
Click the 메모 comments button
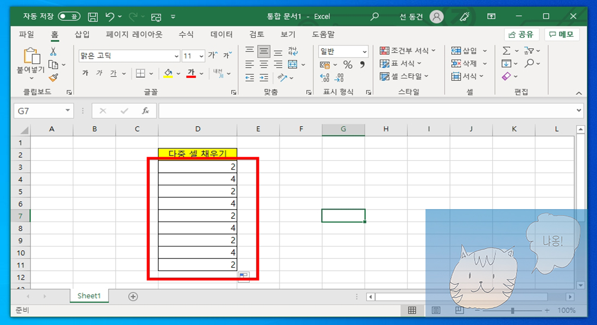[562, 35]
